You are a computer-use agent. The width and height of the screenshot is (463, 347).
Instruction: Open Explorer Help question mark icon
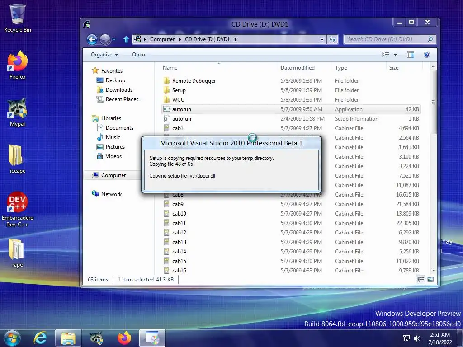coord(427,55)
